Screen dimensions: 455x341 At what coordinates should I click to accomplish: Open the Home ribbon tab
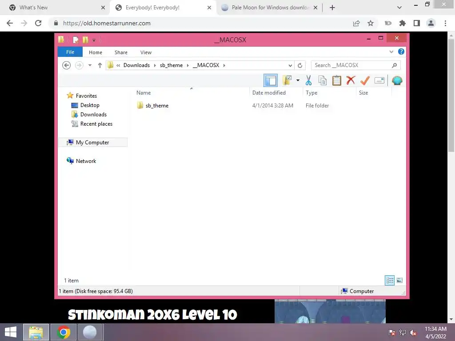point(96,52)
